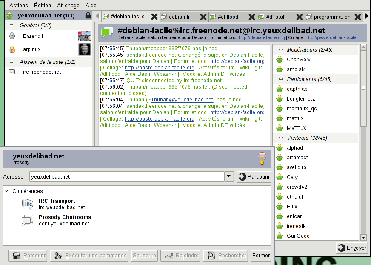Close the debian-fr chat tab
Image resolution: width=371 pixels, height=265 pixels.
pos(203,17)
